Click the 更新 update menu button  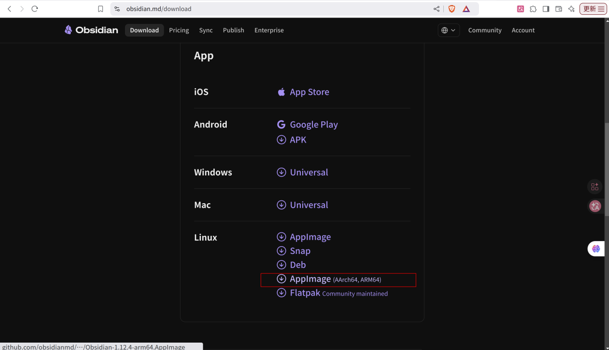[x=593, y=9]
